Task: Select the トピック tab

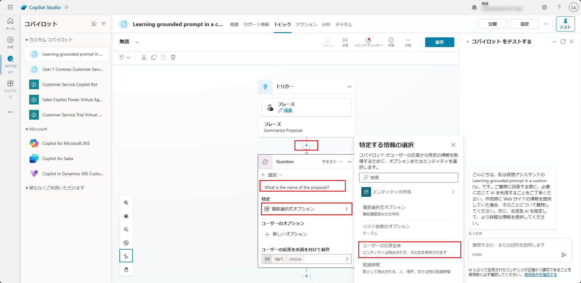Action: coord(283,25)
